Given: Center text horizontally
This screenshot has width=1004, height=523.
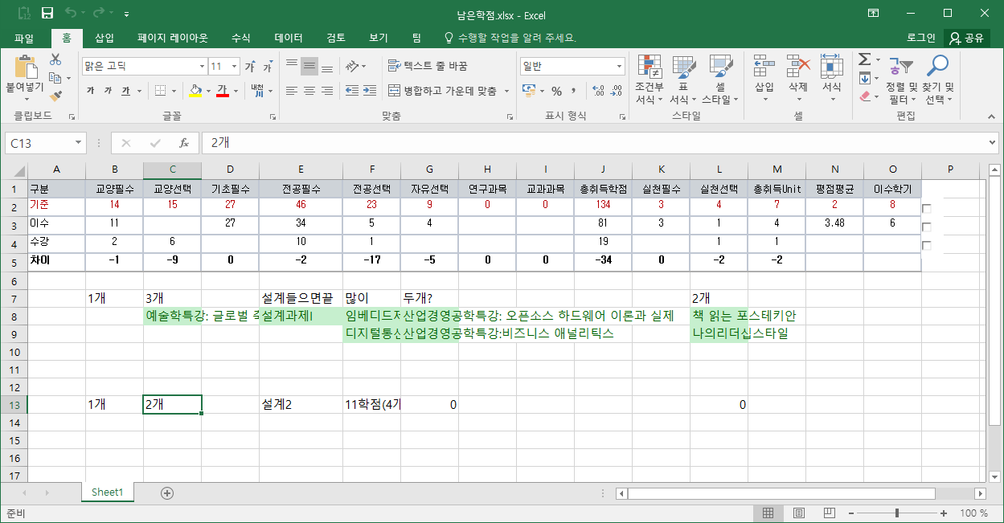Looking at the screenshot, I should [x=309, y=91].
